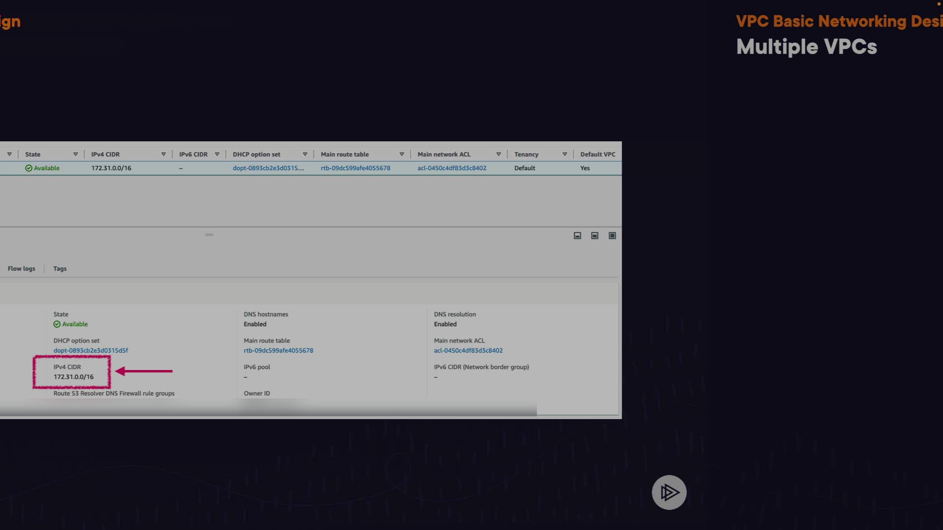This screenshot has height=530, width=943.
Task: Open rtb-09dc599afe4055678 link in table row
Action: (x=356, y=168)
